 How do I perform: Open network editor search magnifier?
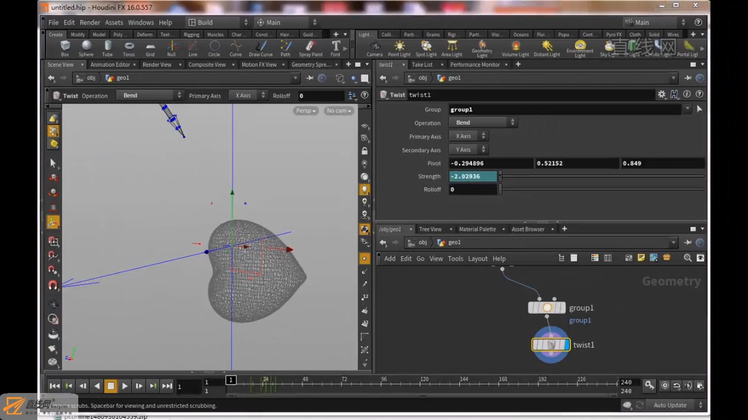[688, 258]
